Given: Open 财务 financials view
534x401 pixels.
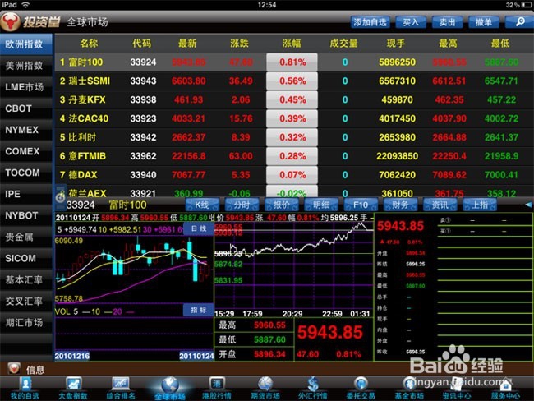Looking at the screenshot, I should [x=400, y=205].
